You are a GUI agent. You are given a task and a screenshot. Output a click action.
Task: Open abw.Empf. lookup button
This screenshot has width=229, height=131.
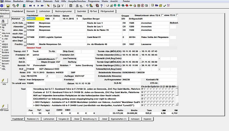coord(25,41)
